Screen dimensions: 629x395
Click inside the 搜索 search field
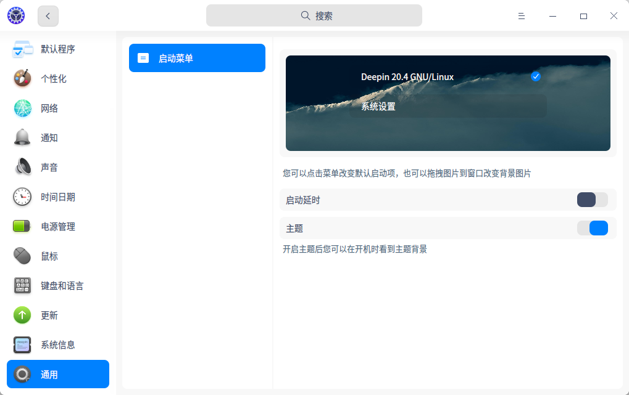click(x=314, y=15)
